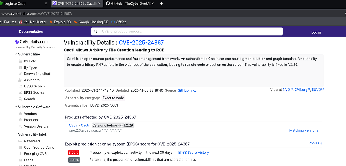
Task: Open Known Exploited in sidebar
Action: pyautogui.click(x=37, y=74)
